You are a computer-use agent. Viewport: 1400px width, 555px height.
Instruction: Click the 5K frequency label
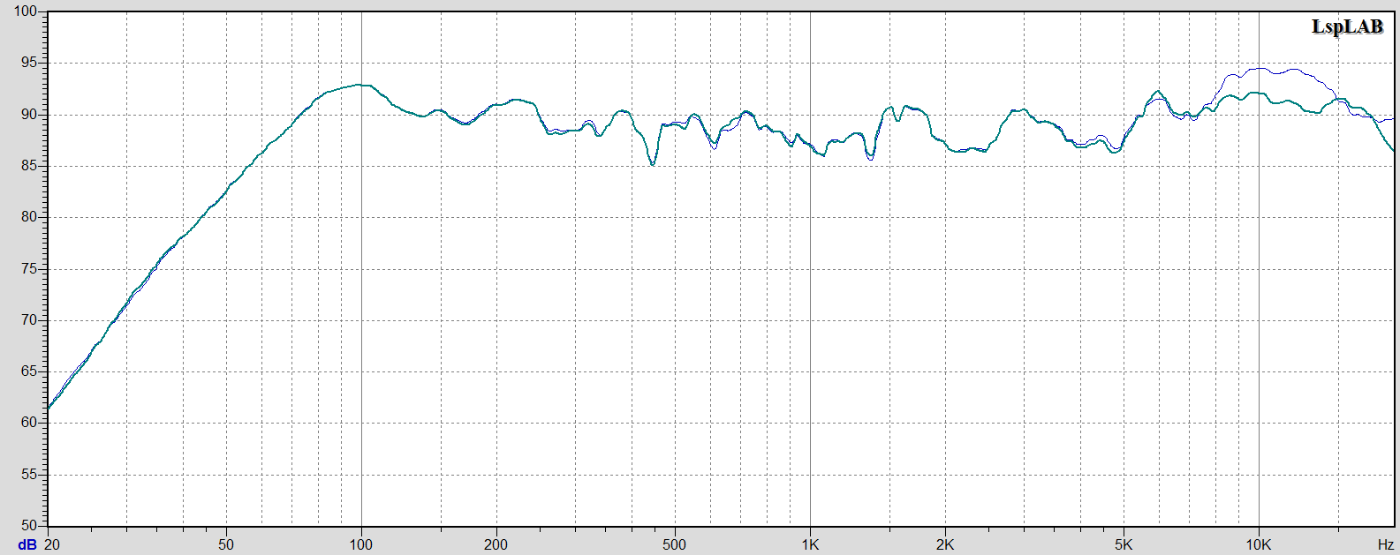click(1124, 544)
